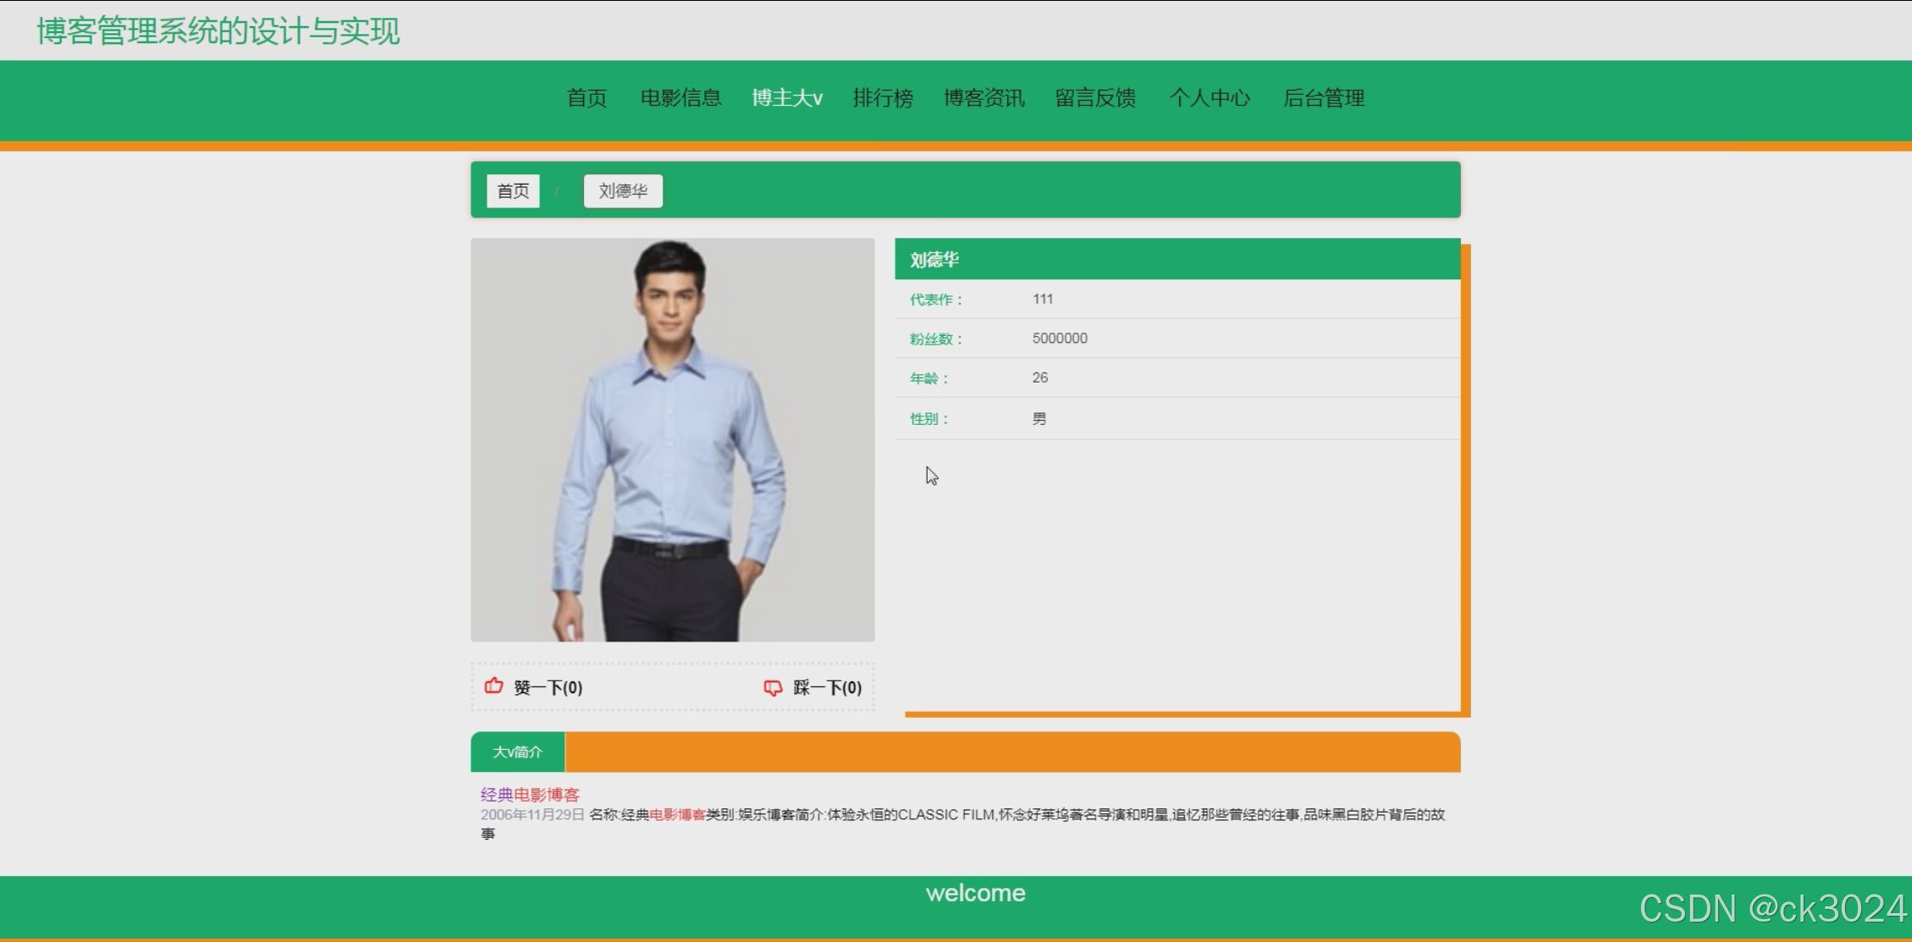Visit the 留言反馈 page
This screenshot has width=1912, height=942.
tap(1096, 99)
